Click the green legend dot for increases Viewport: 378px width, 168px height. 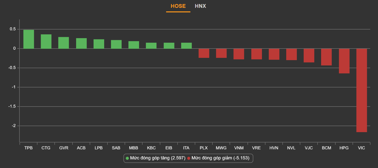[127, 158]
